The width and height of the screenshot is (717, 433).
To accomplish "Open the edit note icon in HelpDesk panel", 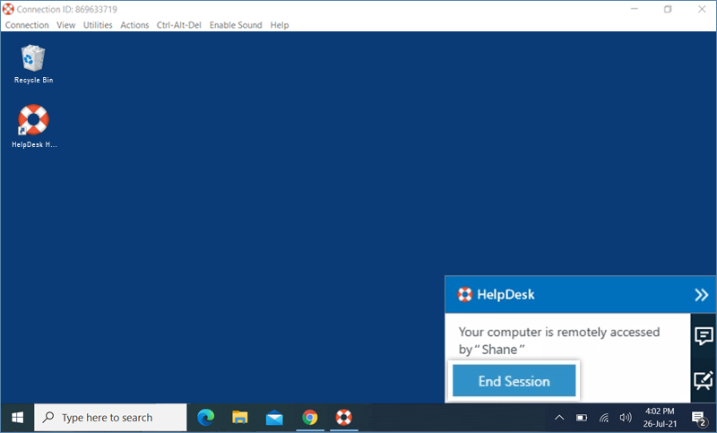I will 704,380.
